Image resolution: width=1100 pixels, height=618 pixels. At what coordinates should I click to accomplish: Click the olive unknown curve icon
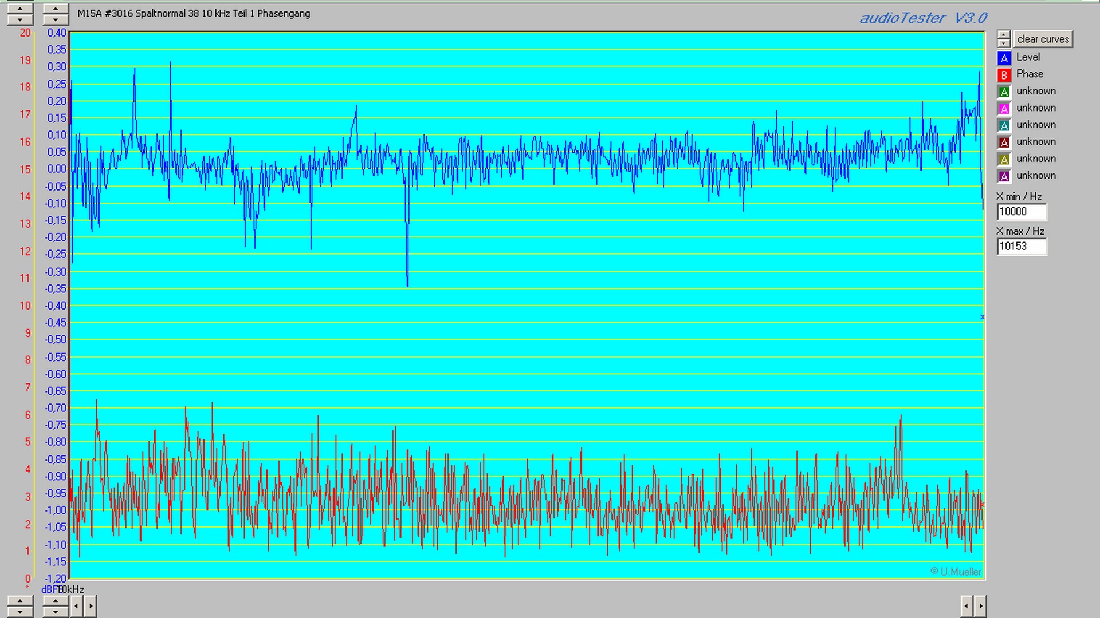1004,159
